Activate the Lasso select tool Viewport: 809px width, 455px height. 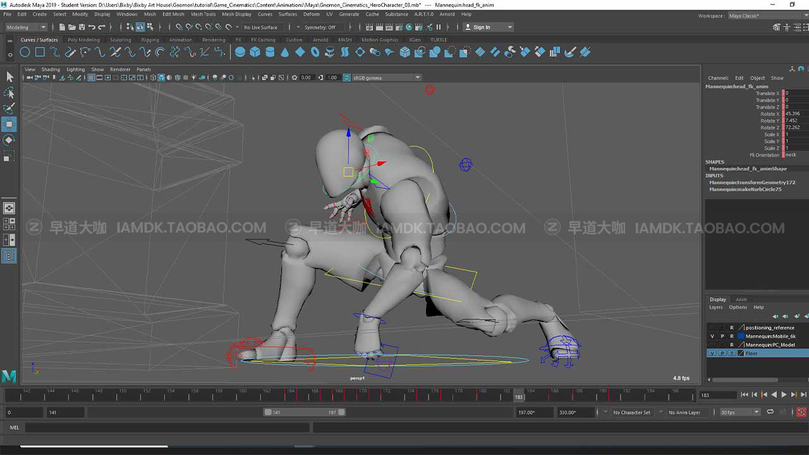(9, 92)
